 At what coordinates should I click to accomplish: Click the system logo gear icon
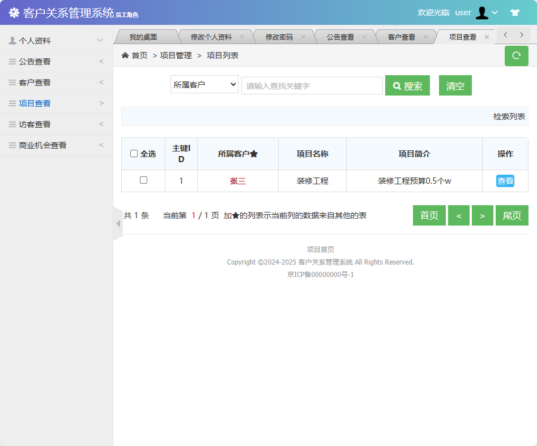click(x=14, y=12)
